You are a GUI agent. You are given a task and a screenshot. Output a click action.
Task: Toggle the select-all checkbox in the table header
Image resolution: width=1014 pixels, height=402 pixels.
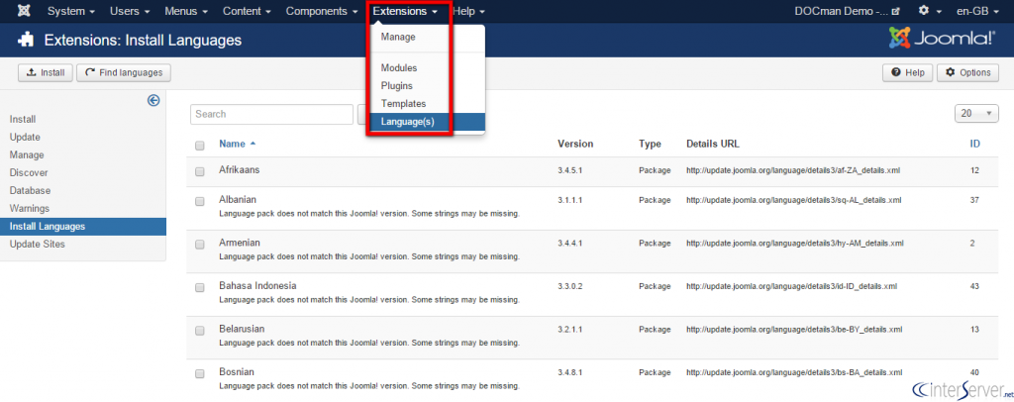click(200, 146)
